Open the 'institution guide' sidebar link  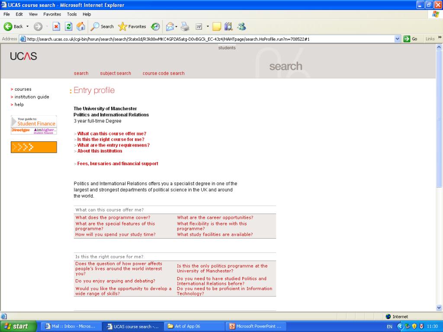(x=32, y=97)
